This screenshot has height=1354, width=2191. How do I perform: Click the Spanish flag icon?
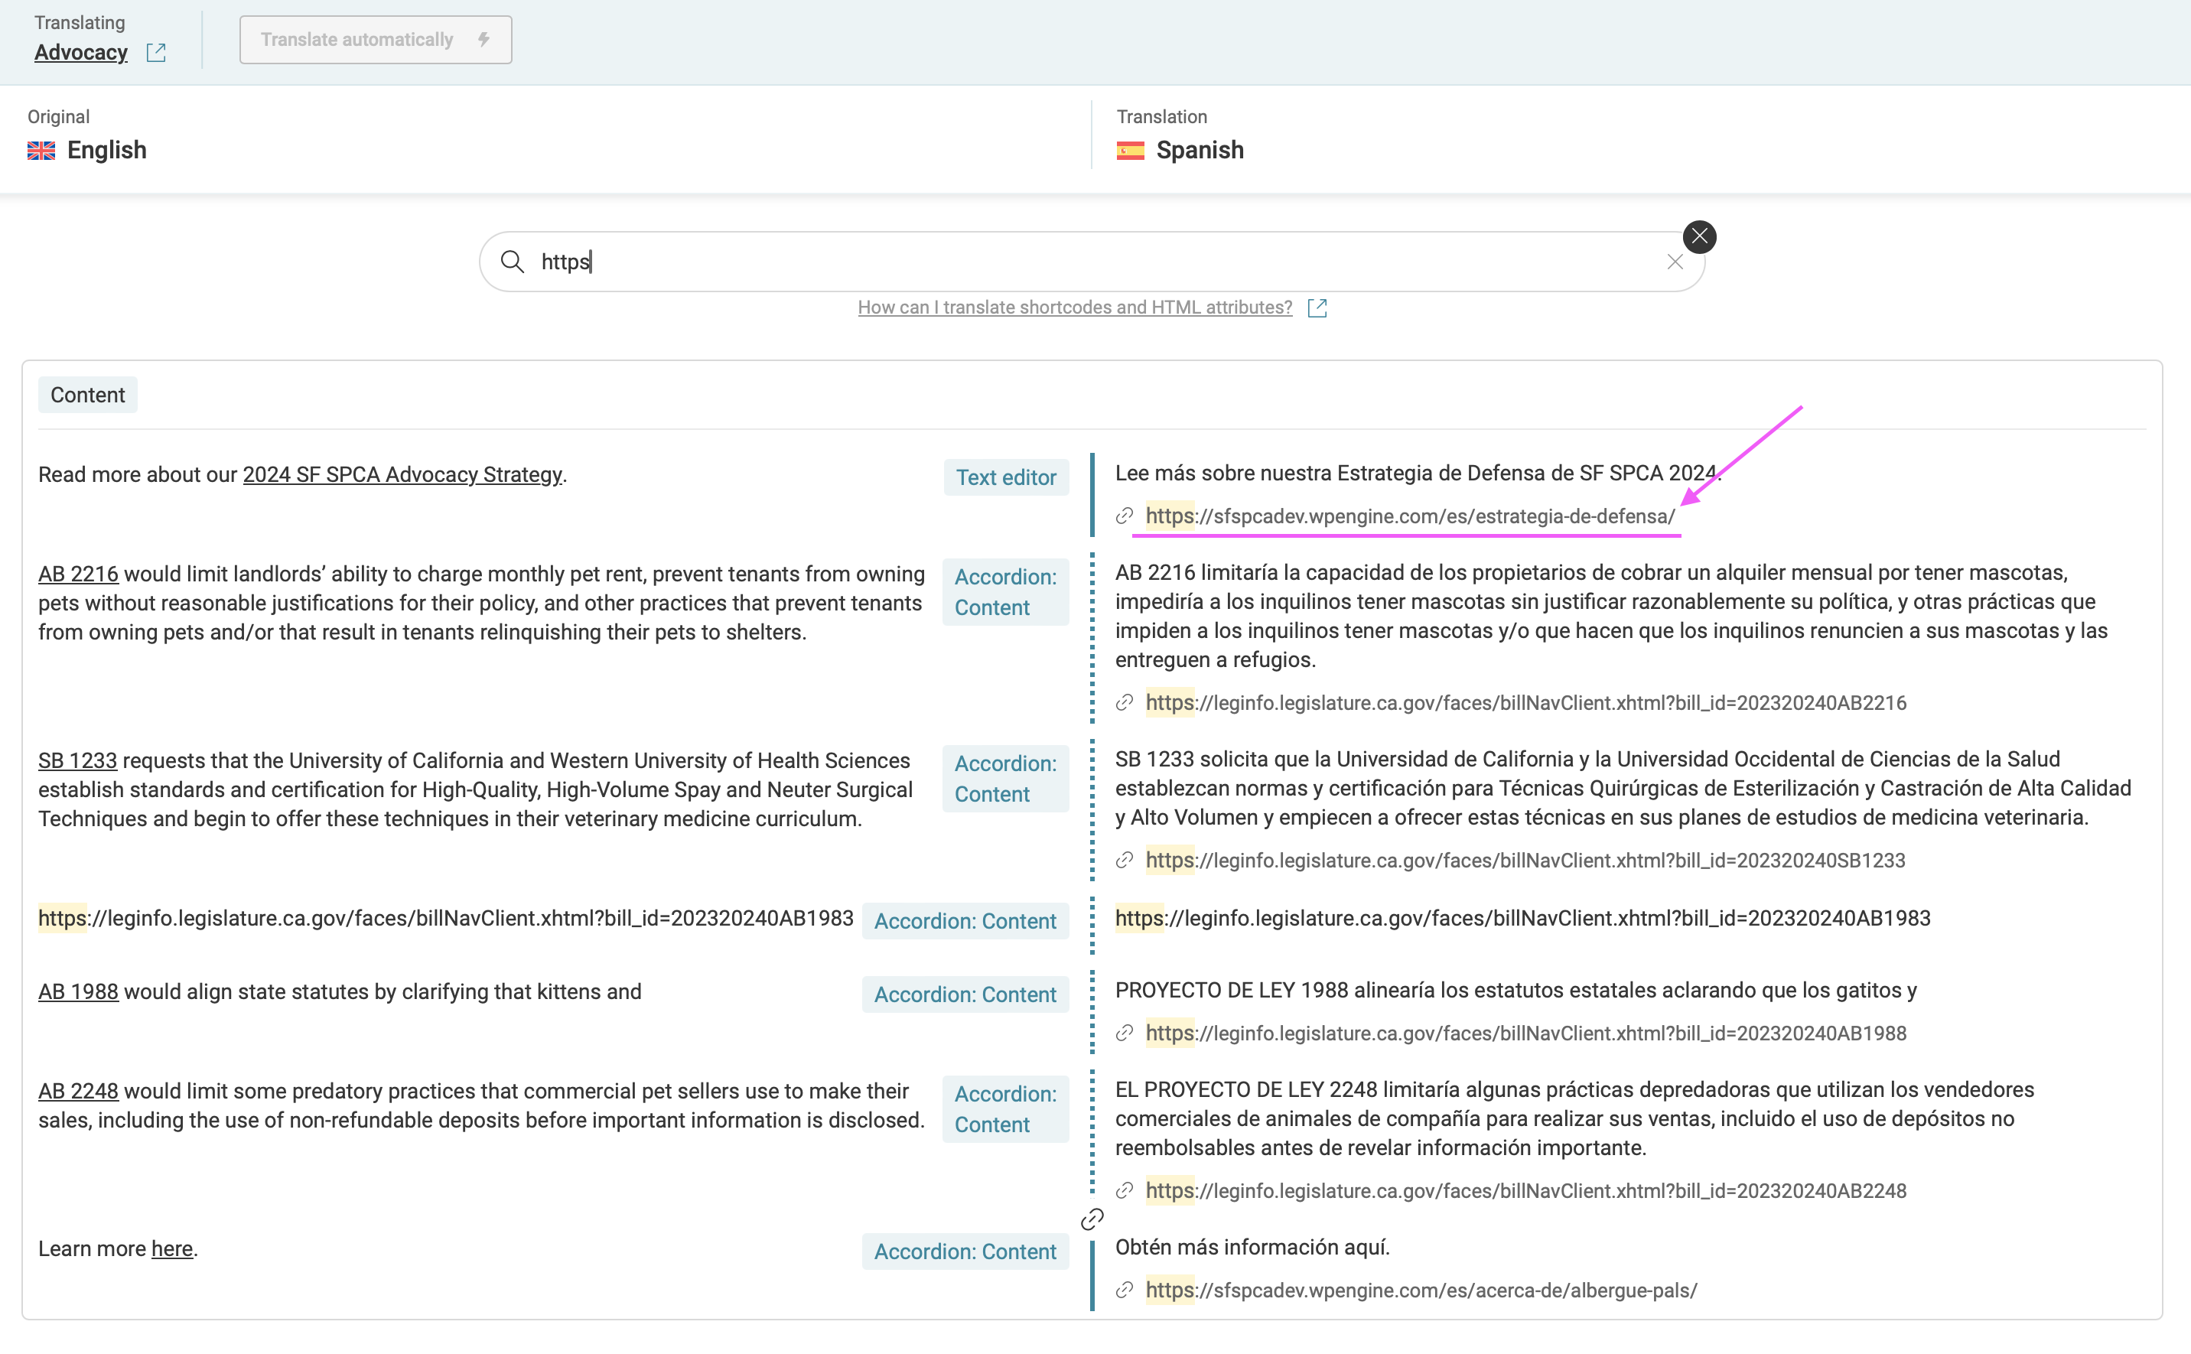[1130, 151]
